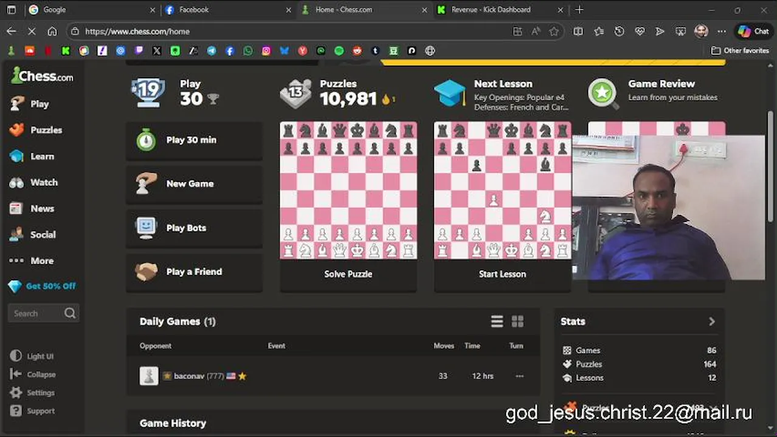Viewport: 777px width, 437px height.
Task: Open the favorites list icon in toolbar
Action: [599, 32]
